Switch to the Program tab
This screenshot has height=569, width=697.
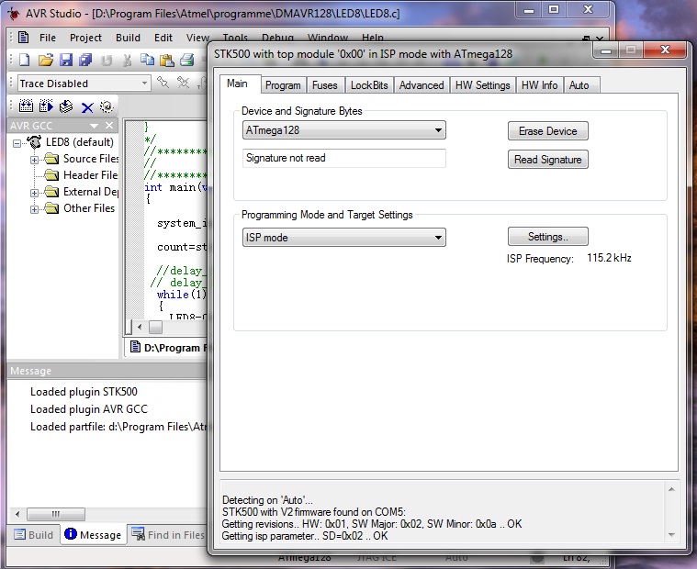pos(283,85)
